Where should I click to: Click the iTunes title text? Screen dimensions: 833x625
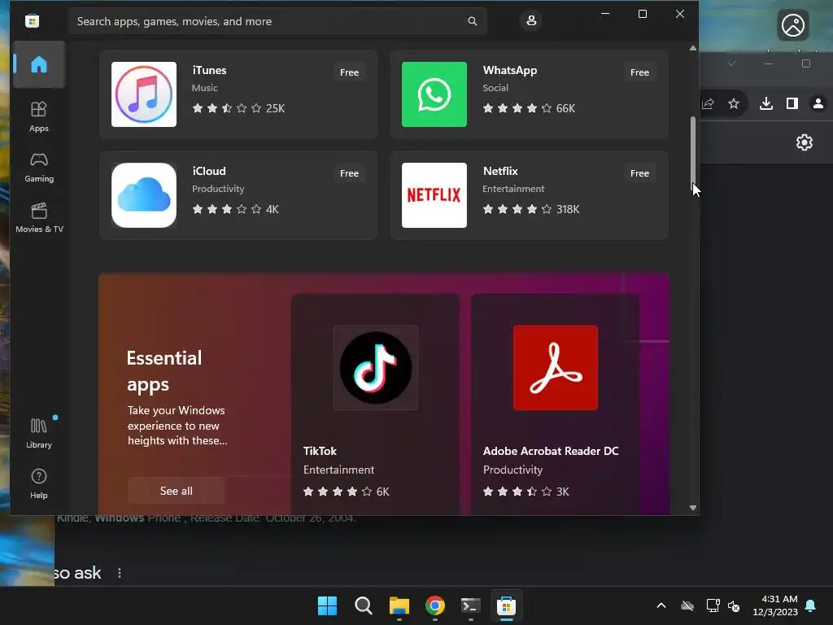pos(209,70)
